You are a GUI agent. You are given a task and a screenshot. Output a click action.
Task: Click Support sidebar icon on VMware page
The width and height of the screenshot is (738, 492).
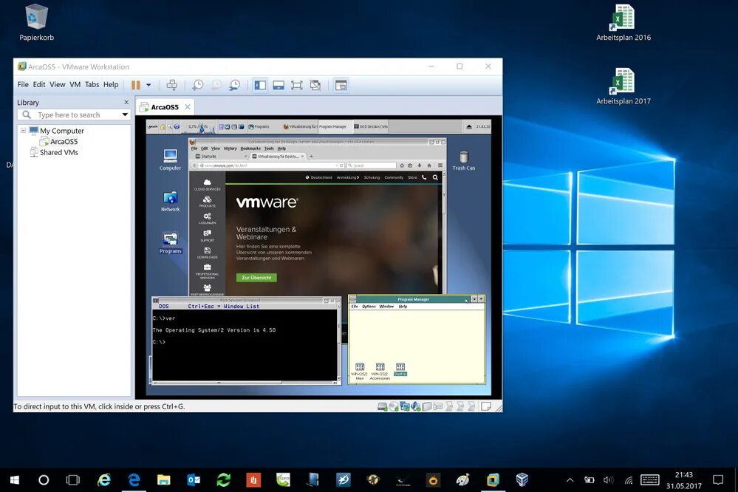point(207,236)
